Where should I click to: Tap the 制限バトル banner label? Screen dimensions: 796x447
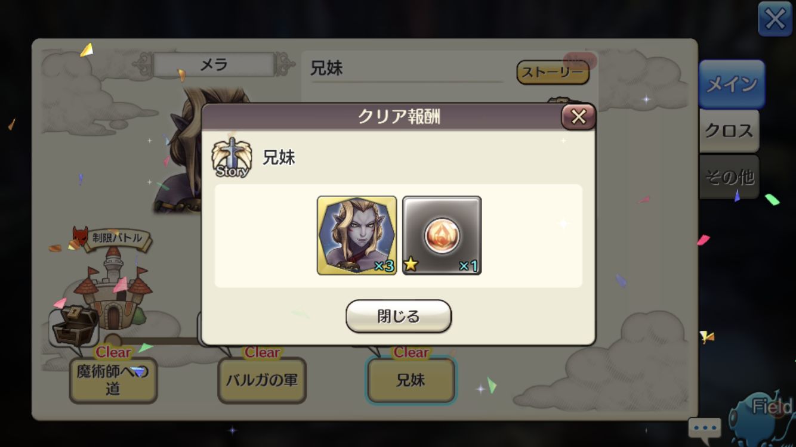pos(117,238)
